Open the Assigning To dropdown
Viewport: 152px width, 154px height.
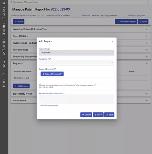77,63
